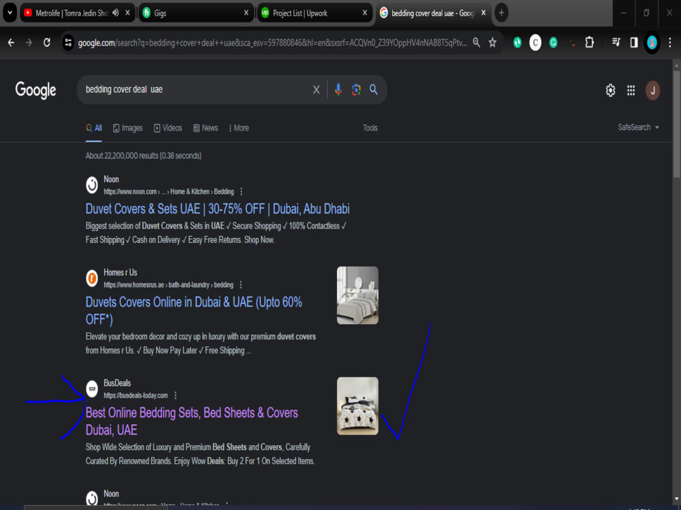This screenshot has height=510, width=681.
Task: Switch to Images results tab
Action: (x=128, y=128)
